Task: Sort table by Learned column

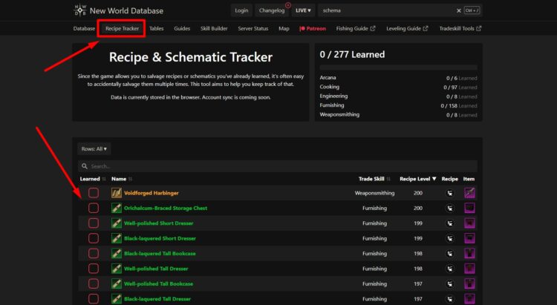Action: (x=92, y=179)
